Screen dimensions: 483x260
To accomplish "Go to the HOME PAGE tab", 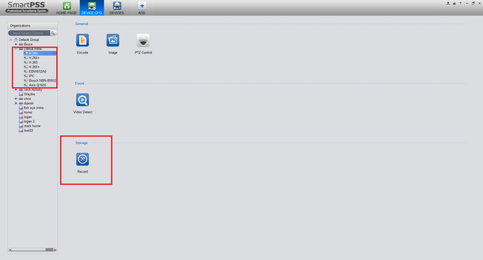I will [66, 8].
